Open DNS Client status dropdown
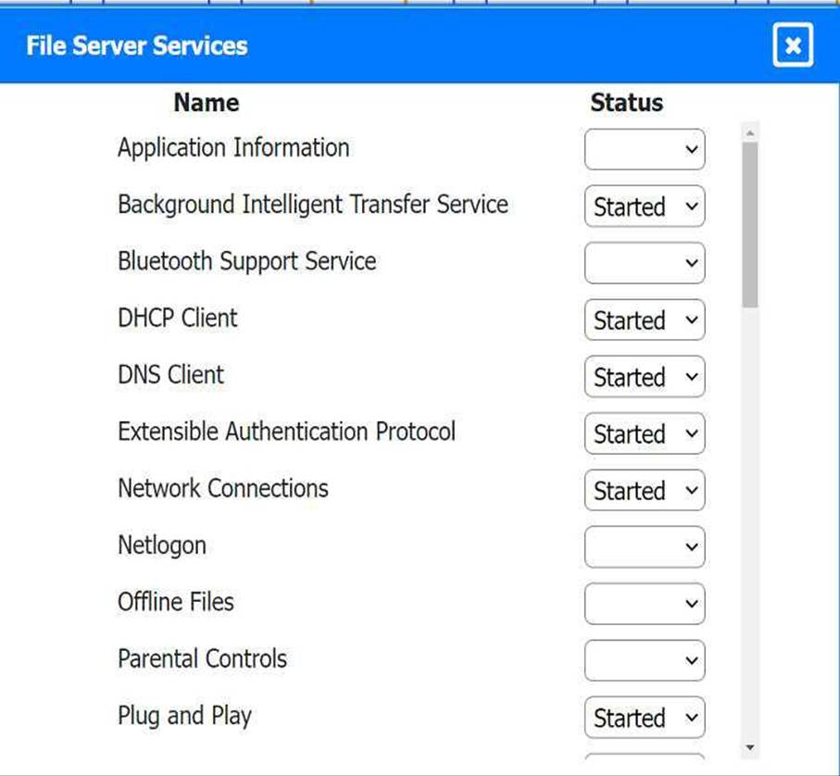Screen dimensions: 840x776 645,377
